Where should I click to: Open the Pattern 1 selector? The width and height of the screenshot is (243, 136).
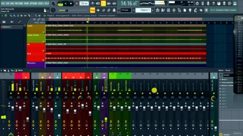(144, 10)
